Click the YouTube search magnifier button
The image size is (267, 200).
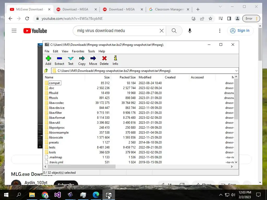(x=174, y=31)
